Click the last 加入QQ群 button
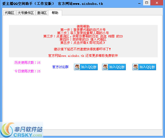This screenshot has width=165, height=138. point(144,67)
